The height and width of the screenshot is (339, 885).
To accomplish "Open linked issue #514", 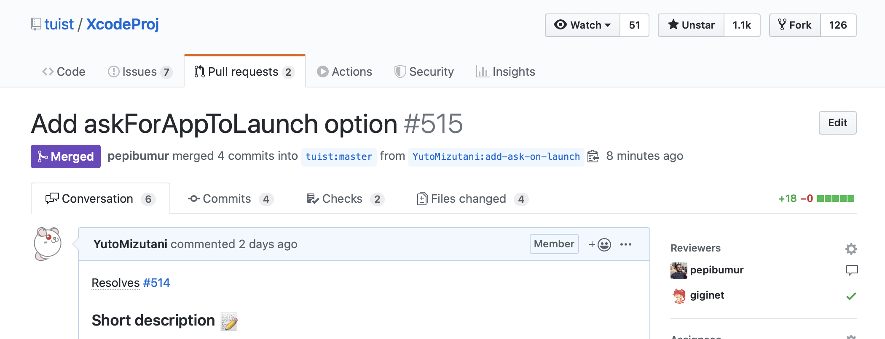I will (x=156, y=283).
